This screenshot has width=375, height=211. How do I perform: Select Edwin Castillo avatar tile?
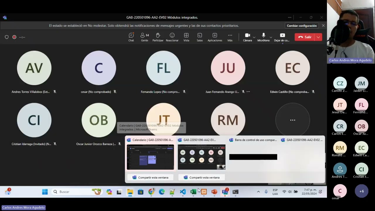293,68
